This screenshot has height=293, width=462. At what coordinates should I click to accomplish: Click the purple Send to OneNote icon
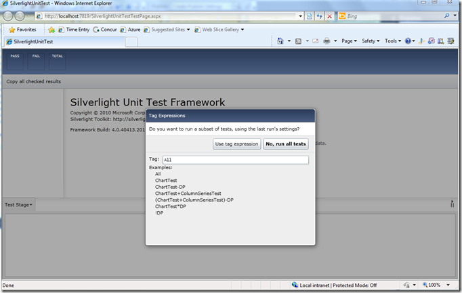[x=432, y=41]
